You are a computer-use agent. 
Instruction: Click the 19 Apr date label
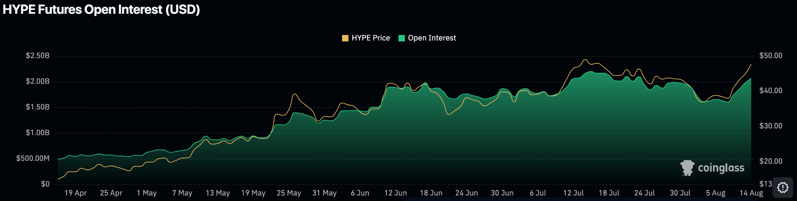pos(75,193)
